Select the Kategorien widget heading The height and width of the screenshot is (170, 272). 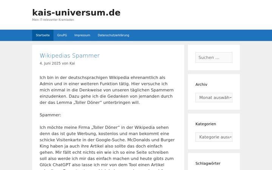206,124
